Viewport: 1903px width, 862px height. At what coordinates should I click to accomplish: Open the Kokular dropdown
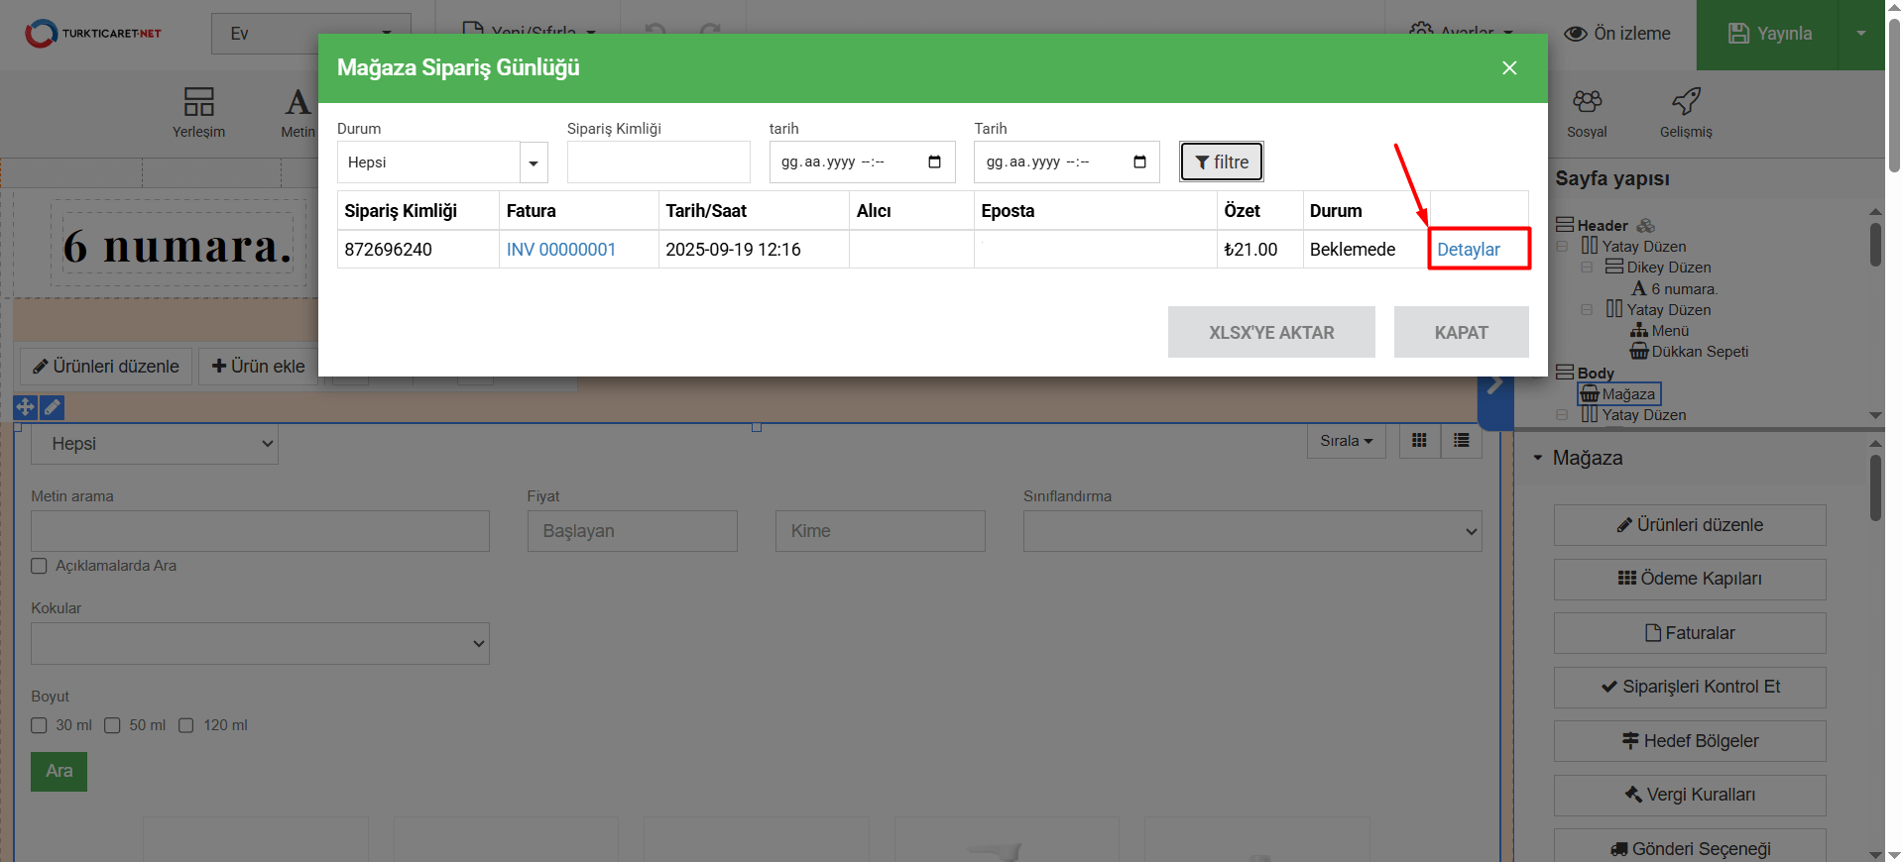click(260, 644)
